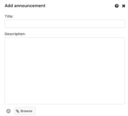The image size is (128, 116).
Task: Click inside the Description text area
Action: pos(65,71)
